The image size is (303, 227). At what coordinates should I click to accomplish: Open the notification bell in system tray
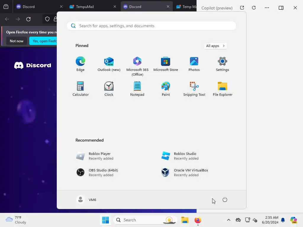tap(283, 220)
